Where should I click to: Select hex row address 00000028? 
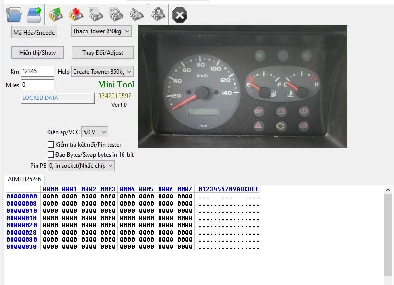click(x=22, y=233)
